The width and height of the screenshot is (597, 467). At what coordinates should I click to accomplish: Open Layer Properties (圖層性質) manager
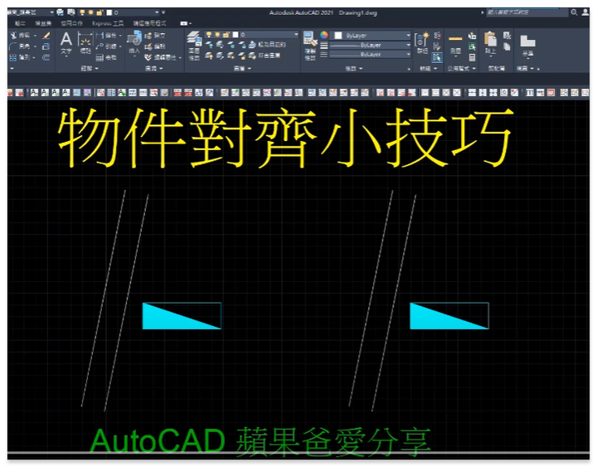[x=194, y=46]
